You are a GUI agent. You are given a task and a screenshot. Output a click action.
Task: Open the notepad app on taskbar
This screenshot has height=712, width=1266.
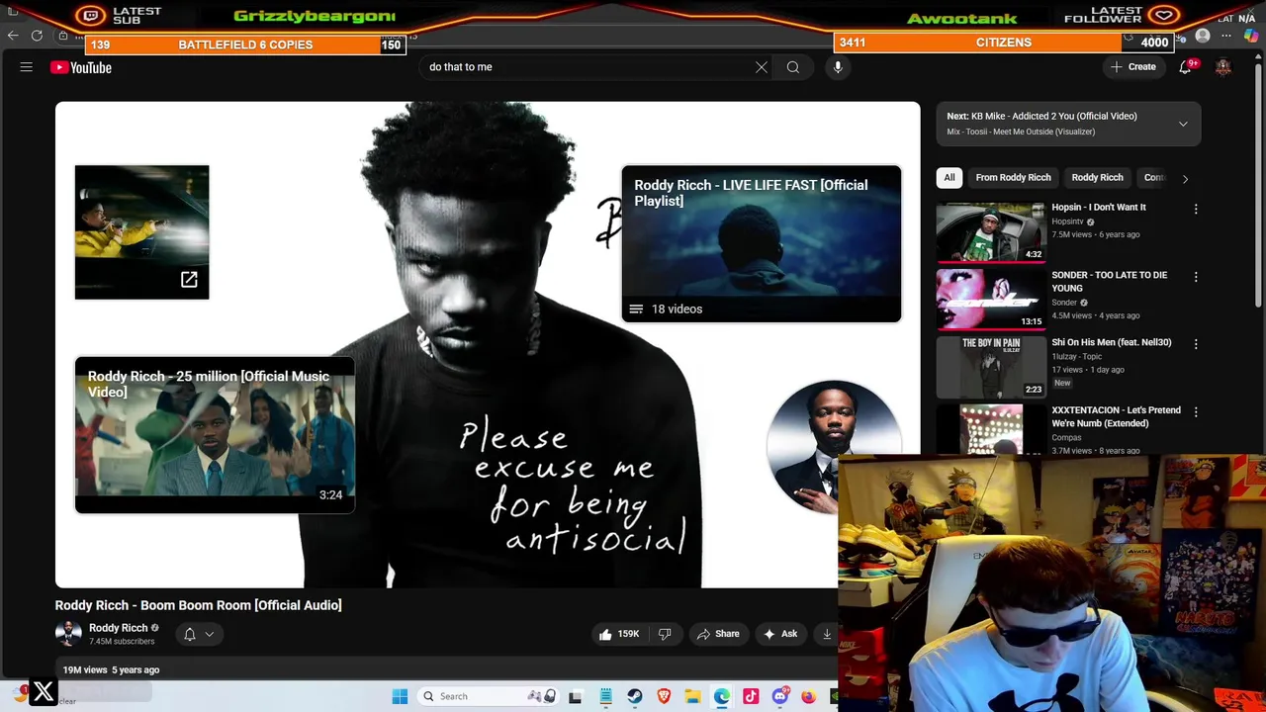tap(605, 696)
